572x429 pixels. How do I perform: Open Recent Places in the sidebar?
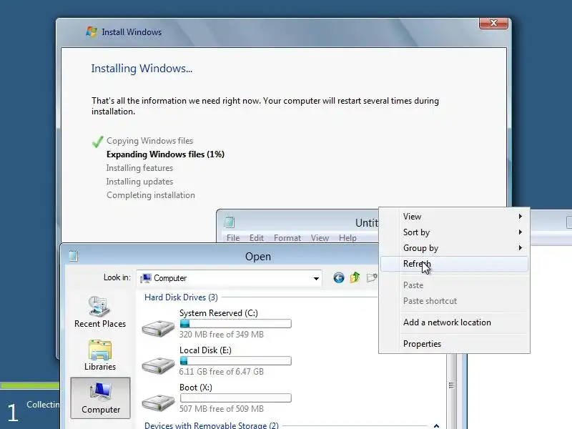point(100,312)
